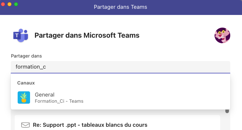Focus the "formation_c" search field
242x130 pixels.
click(x=120, y=67)
